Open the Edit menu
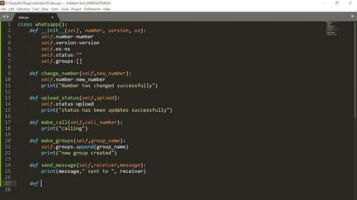This screenshot has width=357, height=200. [11, 9]
